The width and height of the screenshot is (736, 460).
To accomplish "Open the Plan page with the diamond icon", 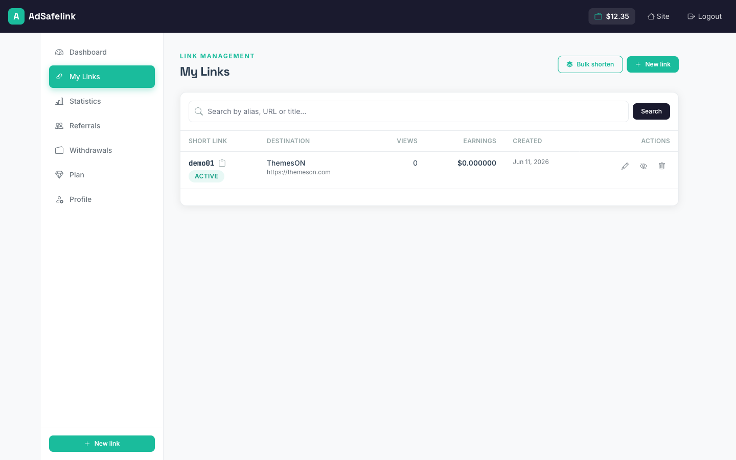I will [x=102, y=175].
